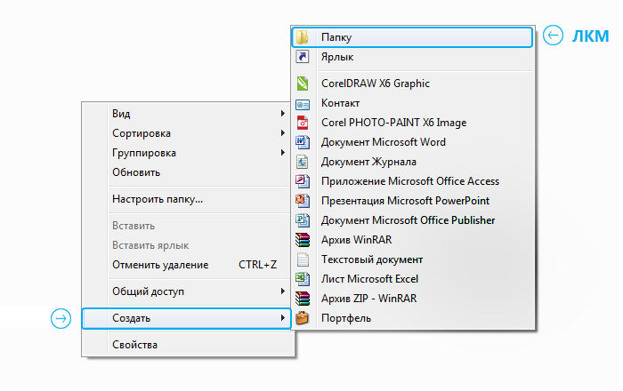The height and width of the screenshot is (391, 623).
Task: Expand the Сортировка submenu arrow
Action: pos(282,132)
